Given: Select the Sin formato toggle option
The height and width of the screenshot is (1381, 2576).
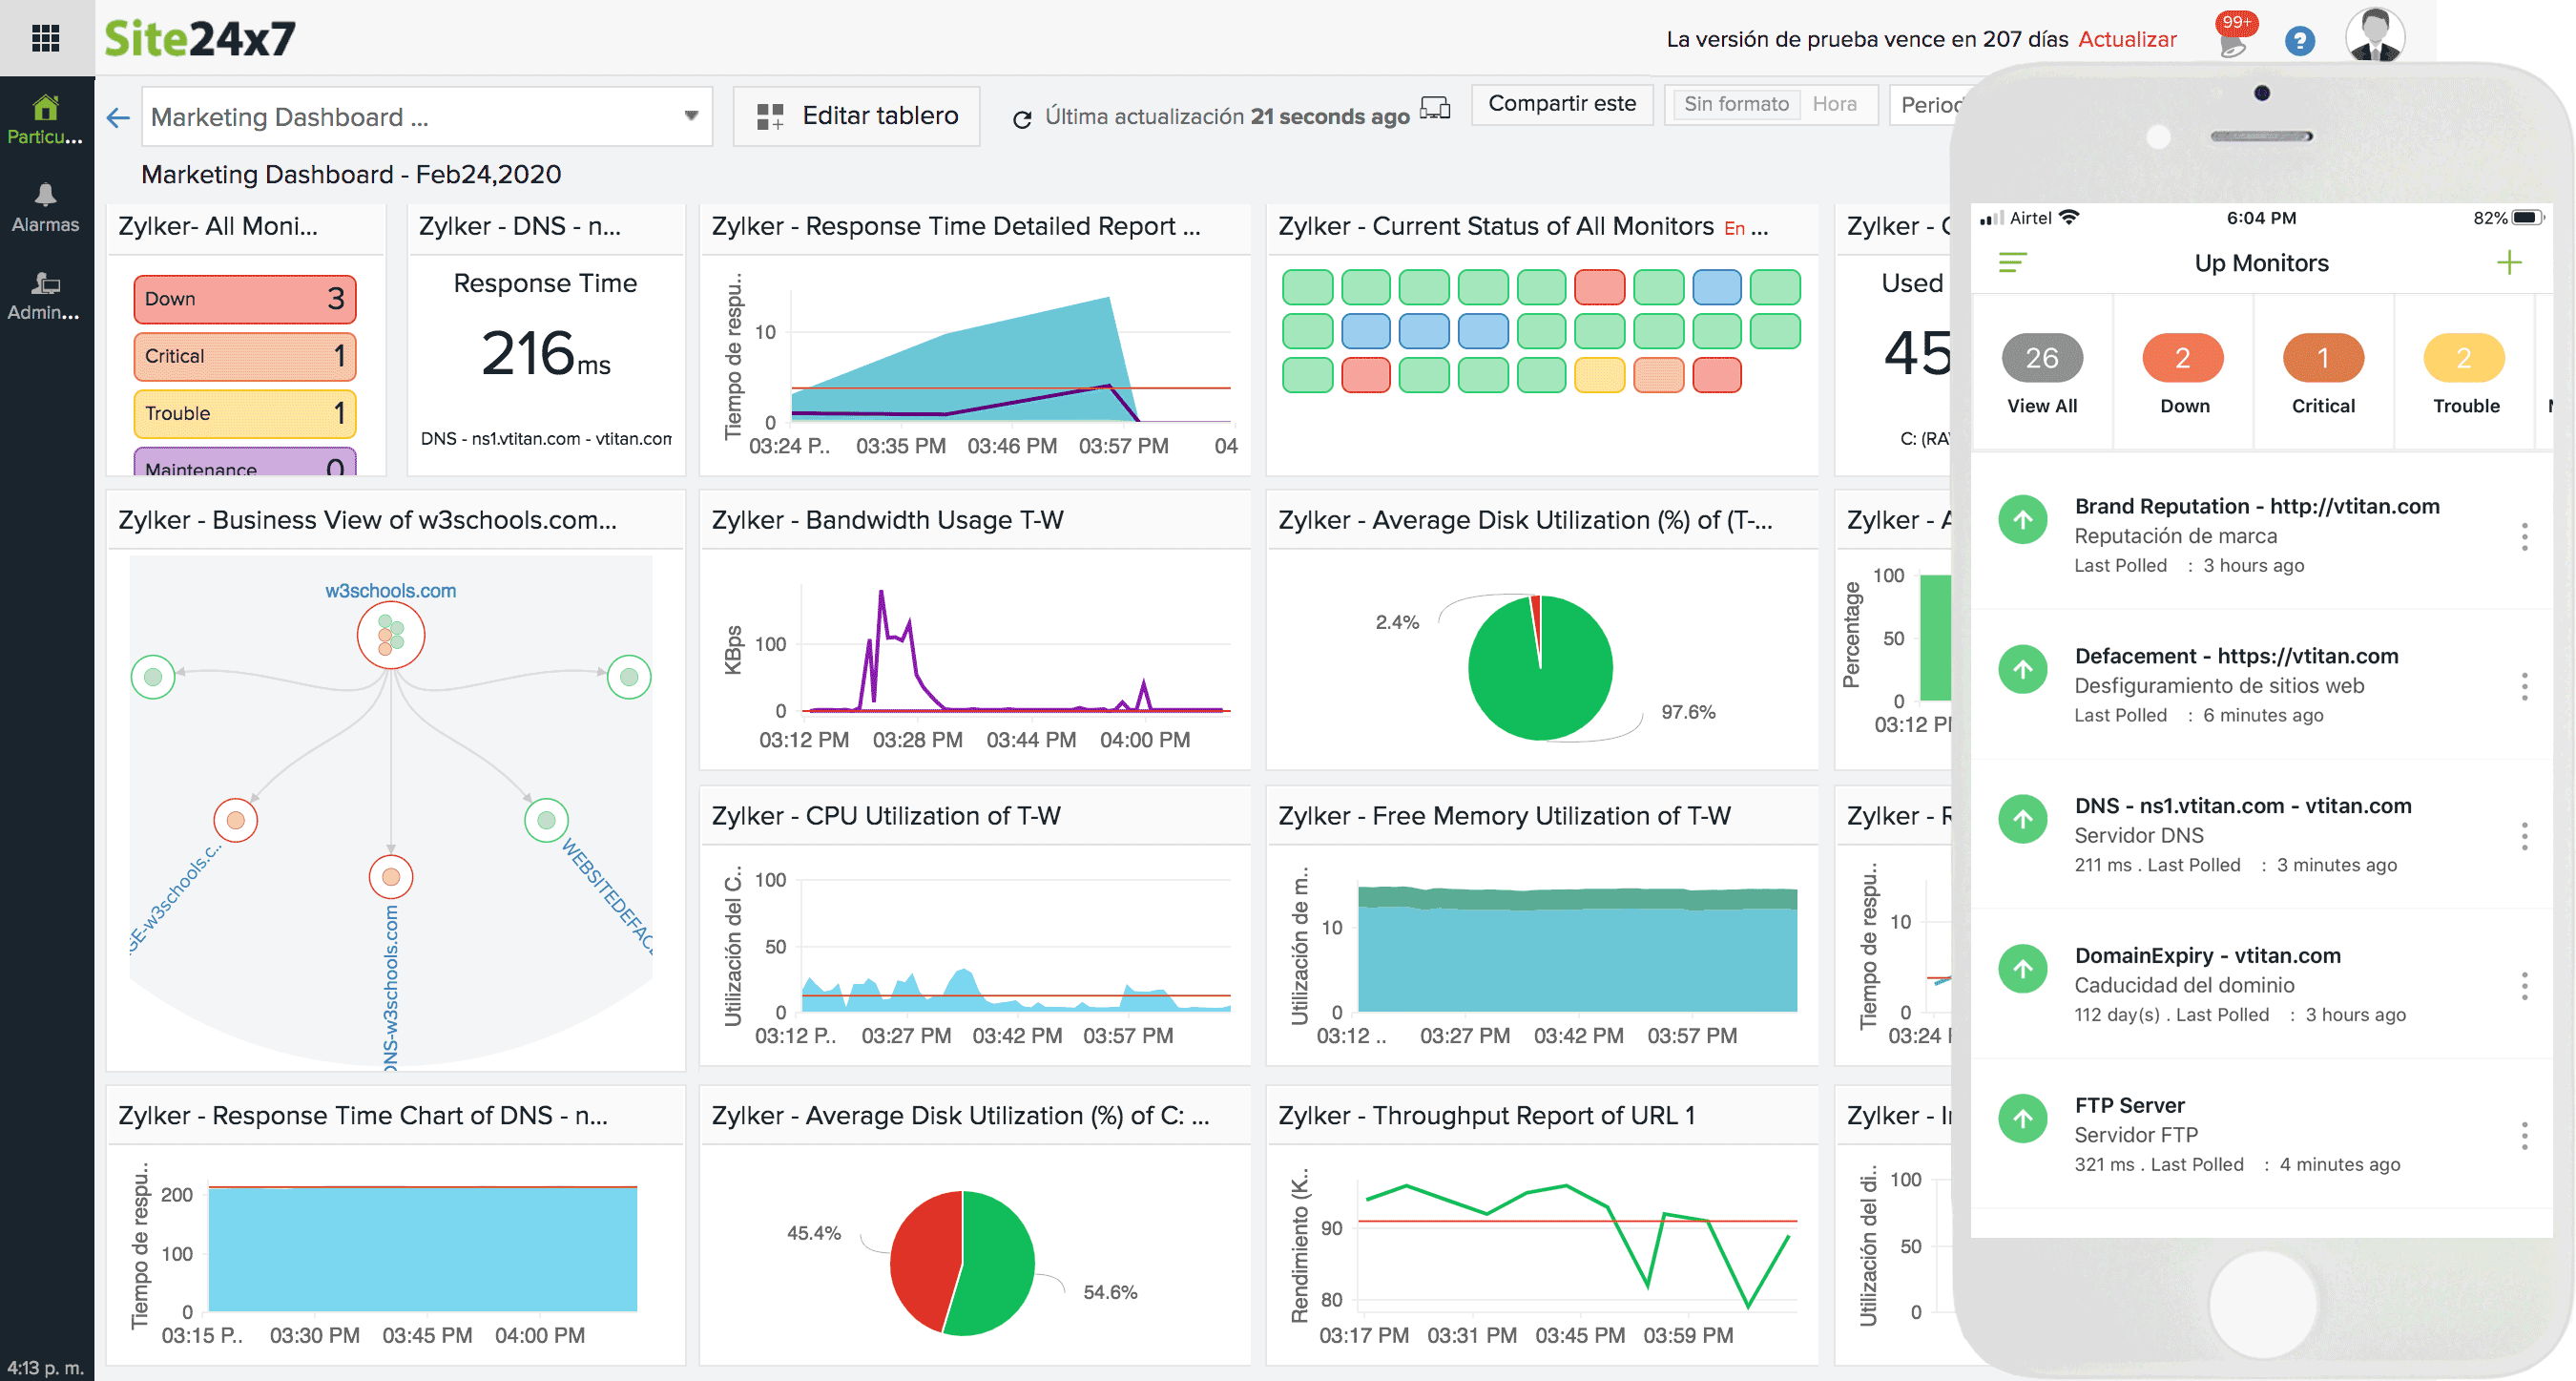Looking at the screenshot, I should [x=1735, y=104].
